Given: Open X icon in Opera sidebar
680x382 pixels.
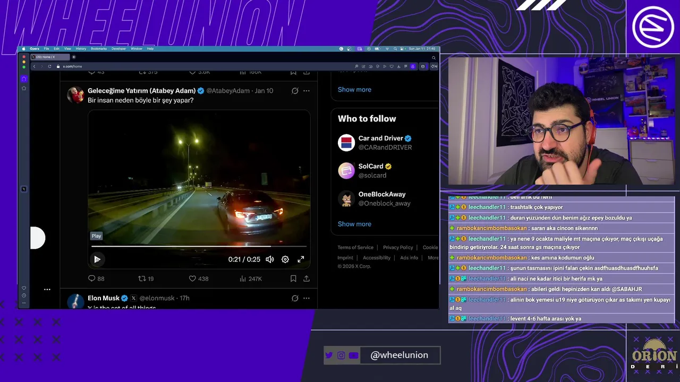Looking at the screenshot, I should tap(24, 189).
